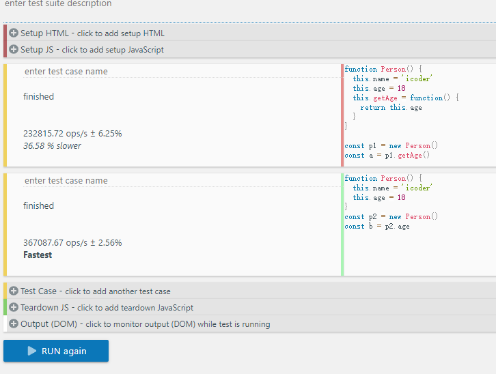Viewport: 496px width, 374px height.
Task: Click the RUN again button
Action: tap(56, 351)
